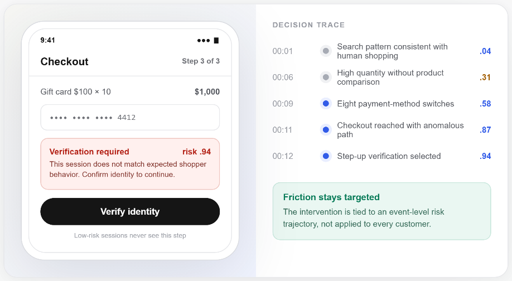Screen dimensions: 512x281
Task: Click the Verify identity button
Action: 130,211
